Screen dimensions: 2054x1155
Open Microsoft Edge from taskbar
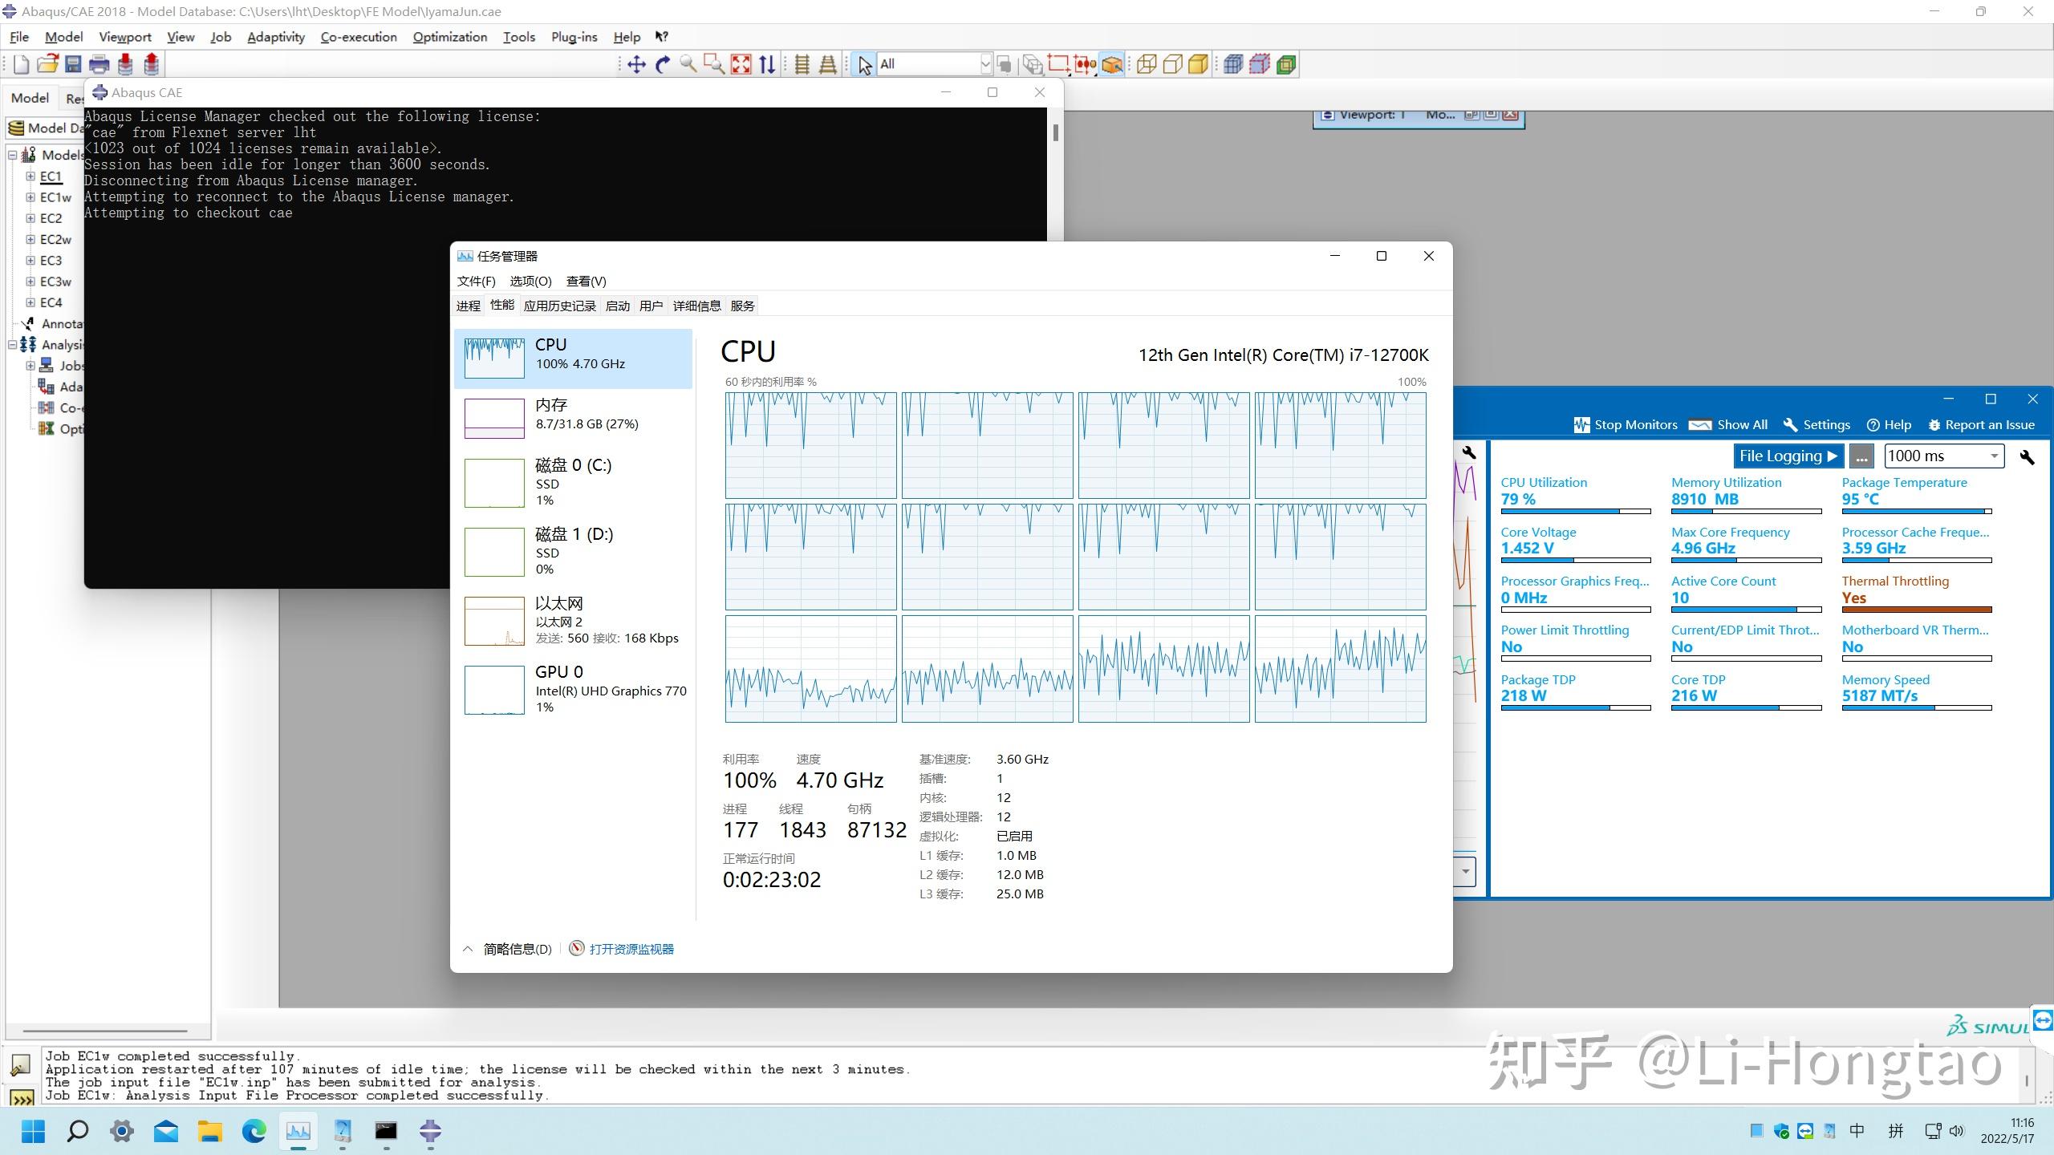point(254,1131)
